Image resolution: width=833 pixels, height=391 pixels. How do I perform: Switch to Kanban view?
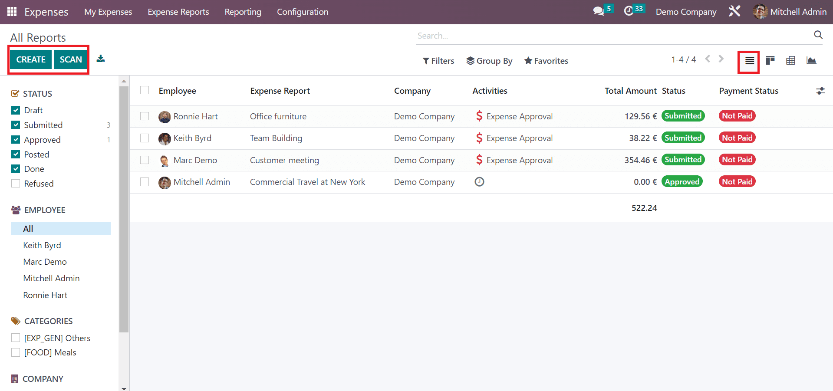coord(770,60)
